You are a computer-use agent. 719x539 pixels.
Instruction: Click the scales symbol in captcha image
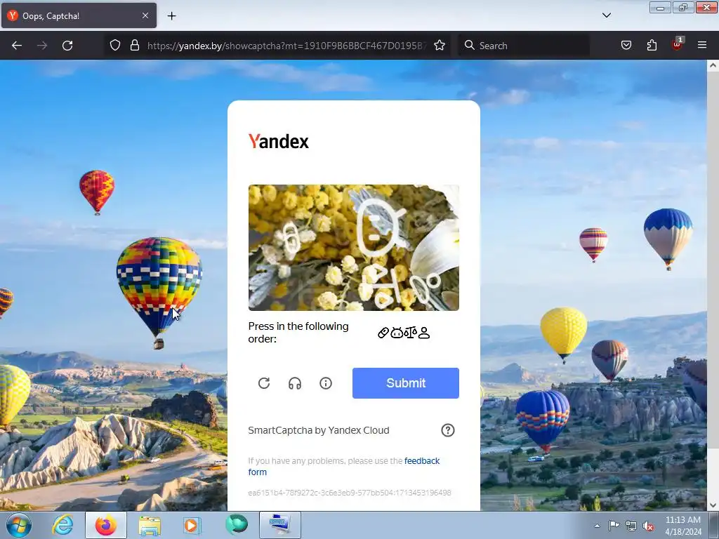[383, 286]
